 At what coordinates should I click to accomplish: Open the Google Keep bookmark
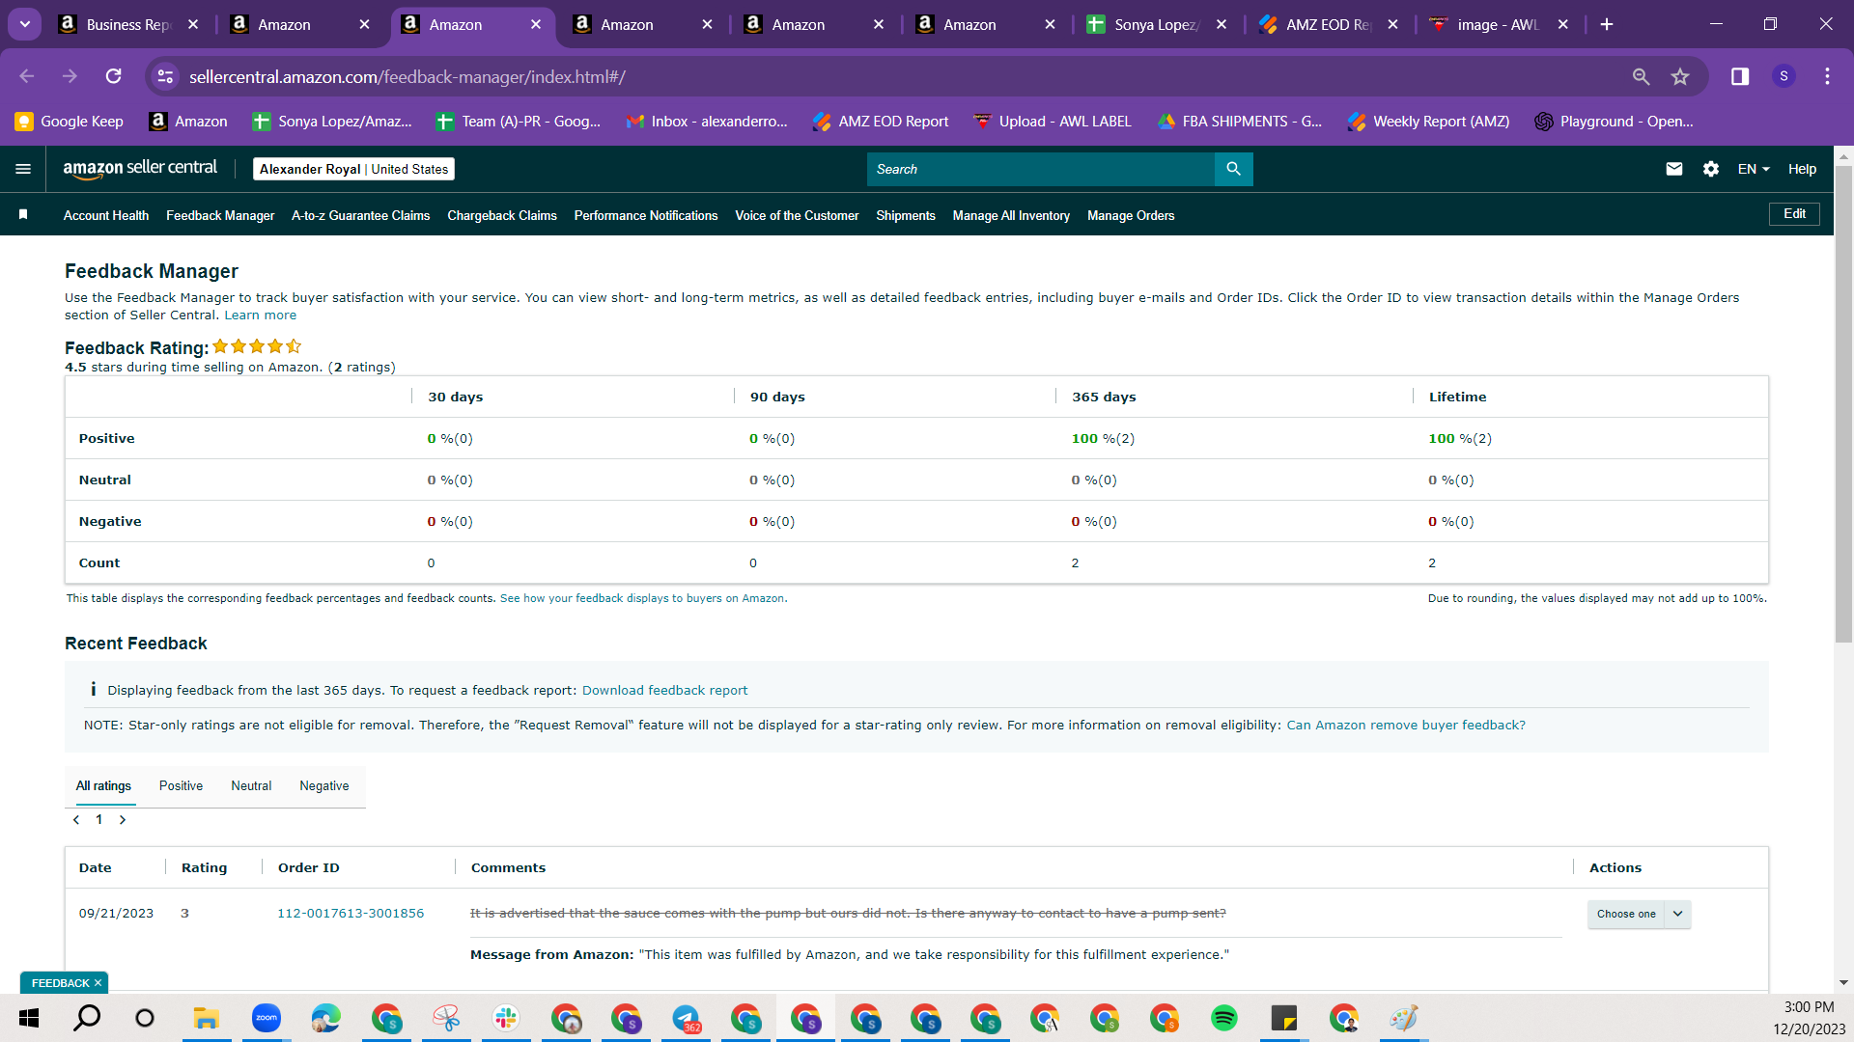(69, 121)
